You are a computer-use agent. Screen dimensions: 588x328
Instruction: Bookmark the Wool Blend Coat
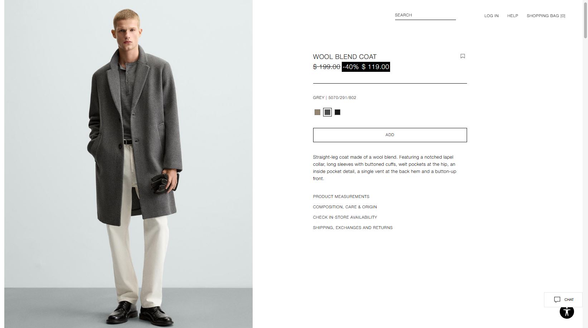click(462, 56)
